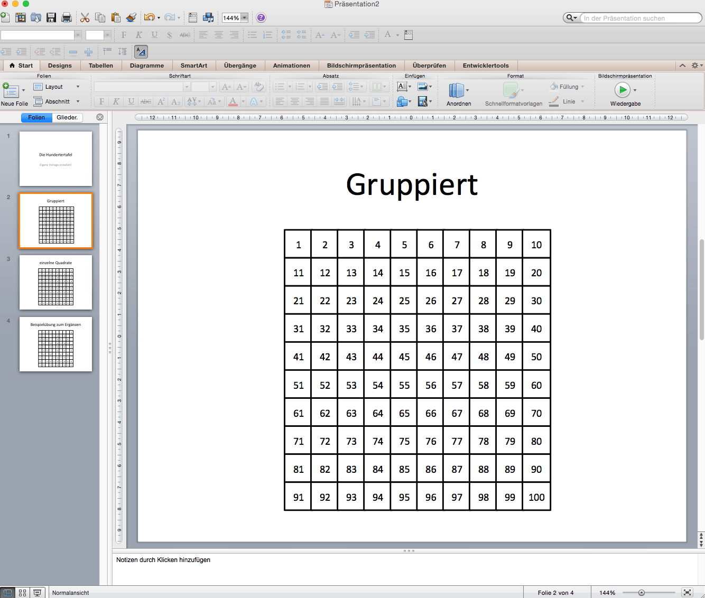
Task: Copy the selection using the copy icon
Action: 100,17
